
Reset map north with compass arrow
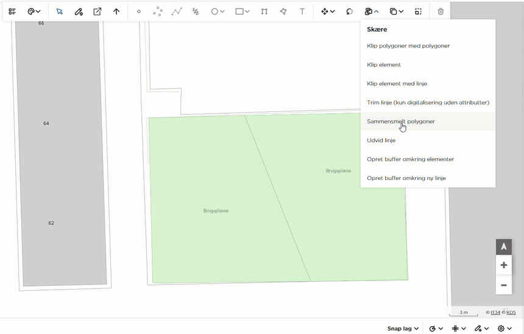point(504,247)
